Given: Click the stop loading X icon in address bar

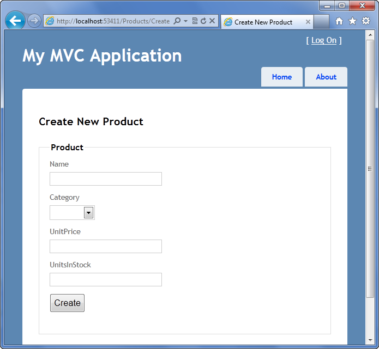Looking at the screenshot, I should [212, 21].
